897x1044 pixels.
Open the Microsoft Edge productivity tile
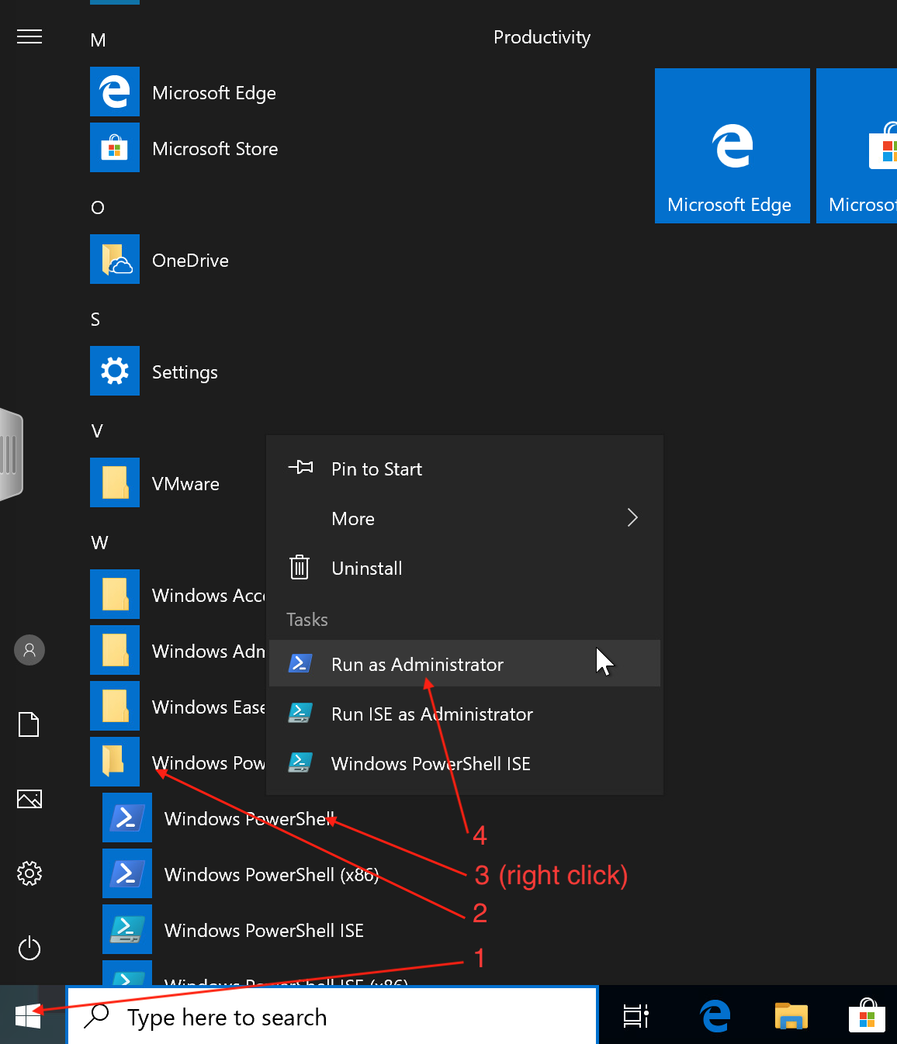[x=732, y=146]
